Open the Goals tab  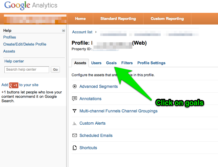[111, 63]
